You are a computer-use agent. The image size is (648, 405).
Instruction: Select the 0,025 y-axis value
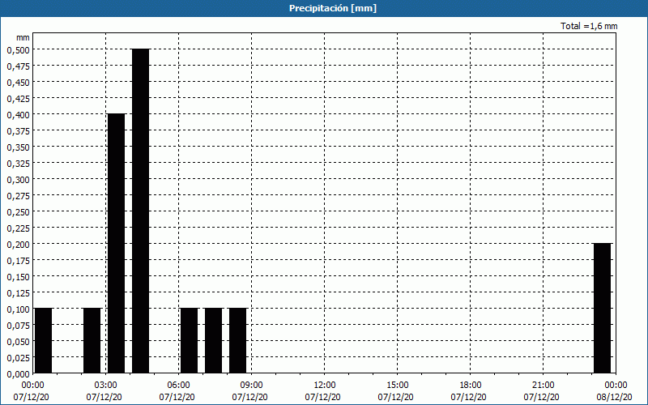[18, 358]
